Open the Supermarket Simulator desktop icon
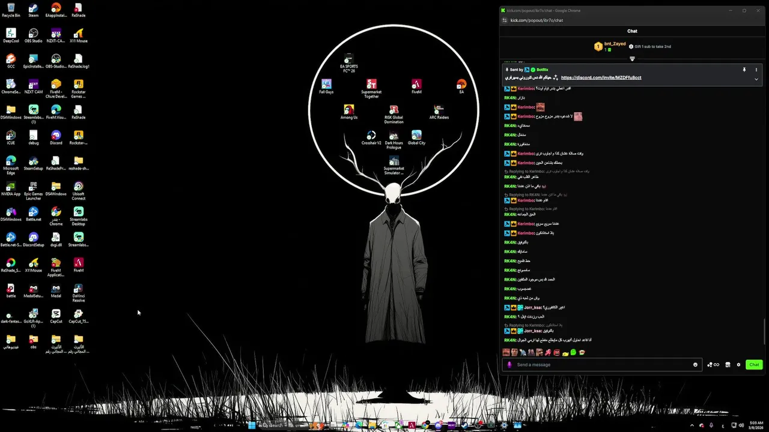 pyautogui.click(x=394, y=165)
